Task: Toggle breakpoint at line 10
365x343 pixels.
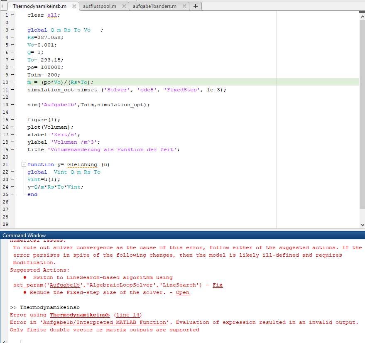Action: tap(12, 82)
